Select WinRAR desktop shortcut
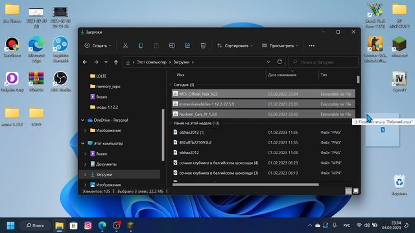The width and height of the screenshot is (415, 233). (x=36, y=82)
